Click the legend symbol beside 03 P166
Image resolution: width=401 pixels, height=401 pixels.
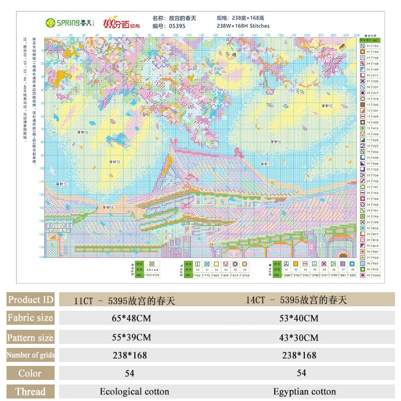[362, 58]
